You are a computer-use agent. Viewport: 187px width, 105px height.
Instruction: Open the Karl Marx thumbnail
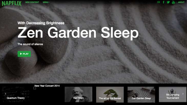78,95
